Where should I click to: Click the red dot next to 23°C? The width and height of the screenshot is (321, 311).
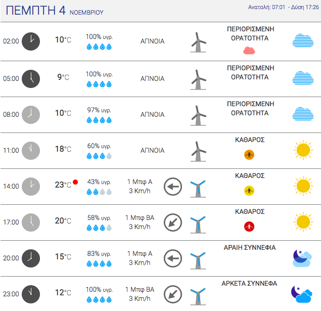(75, 182)
